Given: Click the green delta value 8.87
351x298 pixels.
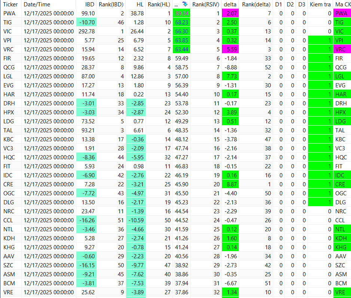Looking at the screenshot, I should pos(230,184).
